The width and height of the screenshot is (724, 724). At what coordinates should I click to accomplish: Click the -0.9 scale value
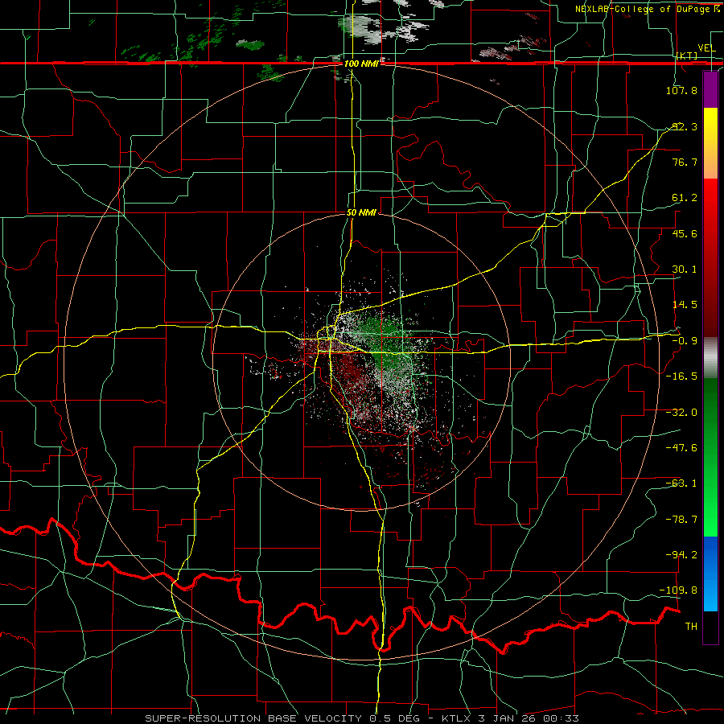[685, 341]
